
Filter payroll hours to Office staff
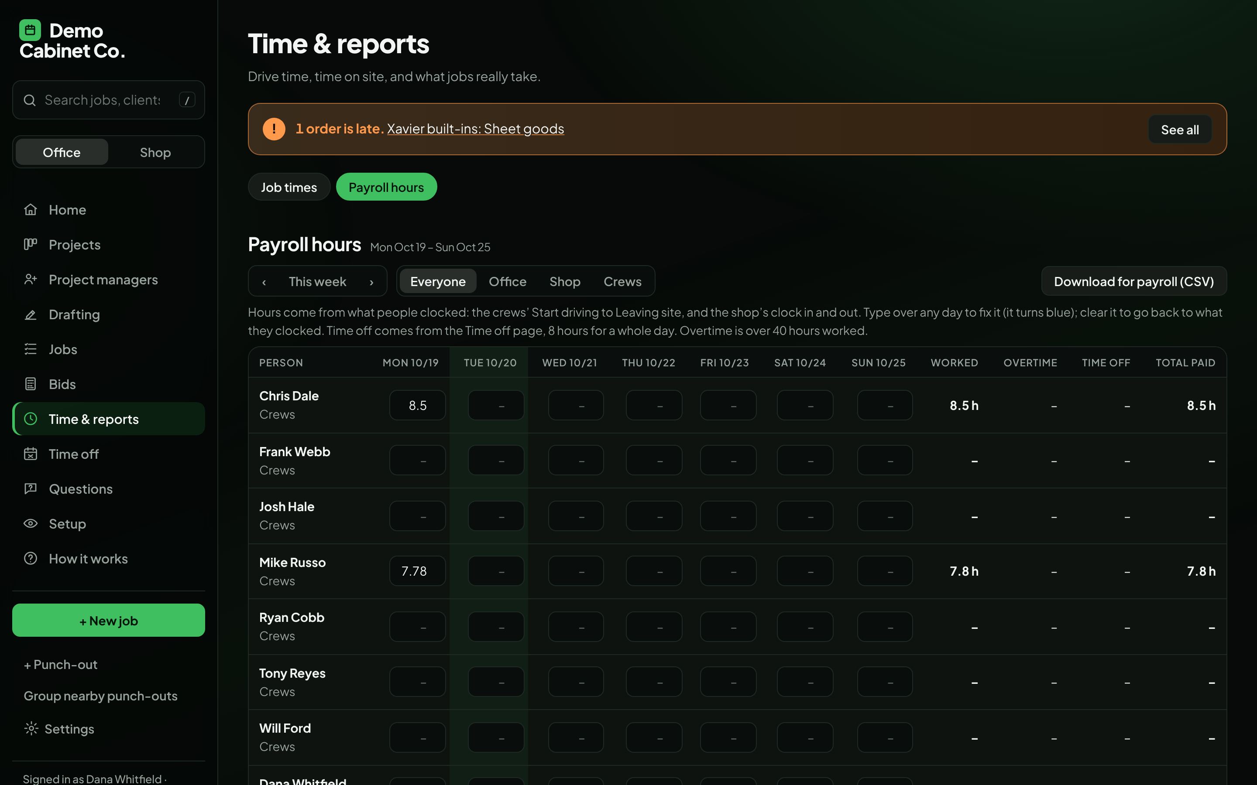coord(508,281)
